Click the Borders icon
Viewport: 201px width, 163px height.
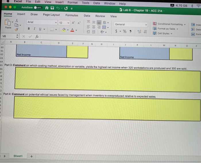tap(52, 29)
